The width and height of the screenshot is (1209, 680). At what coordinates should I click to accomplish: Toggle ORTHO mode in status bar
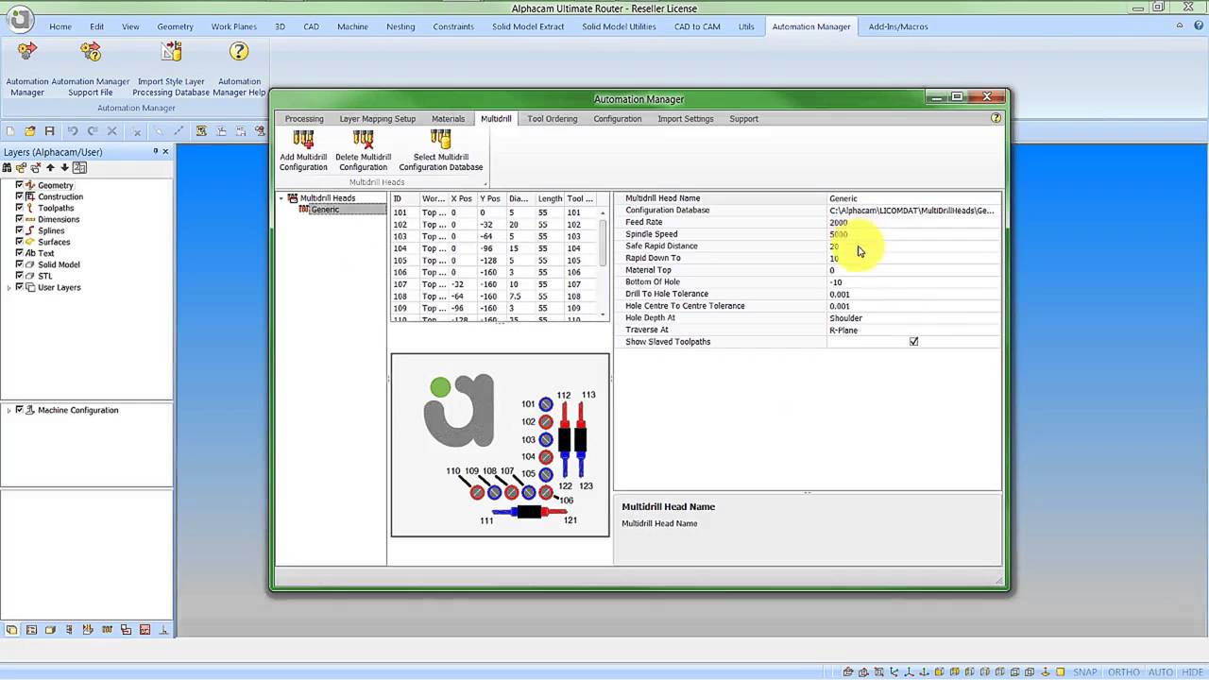1124,672
